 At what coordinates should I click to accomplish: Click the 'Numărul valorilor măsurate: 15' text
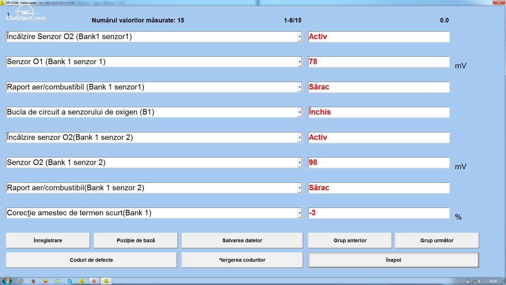pyautogui.click(x=138, y=20)
